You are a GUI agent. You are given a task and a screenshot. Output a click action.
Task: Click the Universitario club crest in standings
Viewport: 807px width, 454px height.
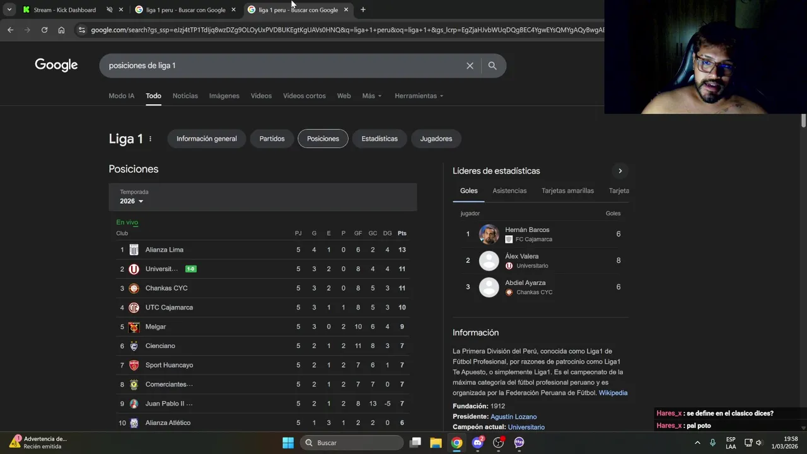tap(134, 269)
